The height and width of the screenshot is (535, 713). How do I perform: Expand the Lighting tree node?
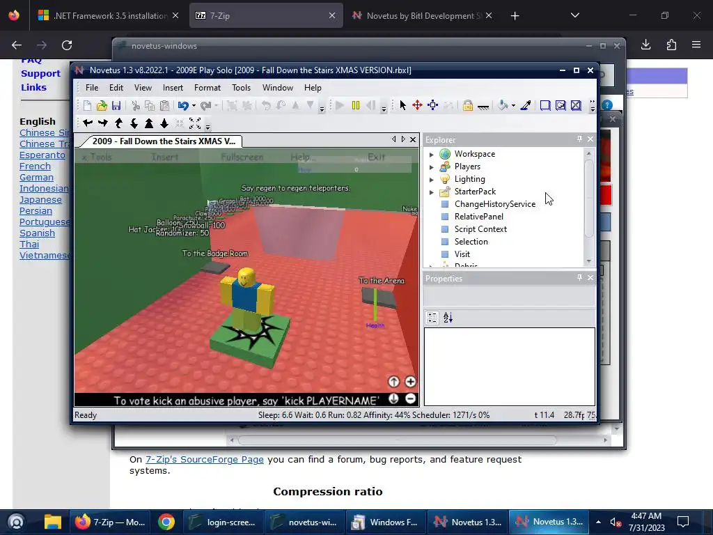tap(432, 180)
